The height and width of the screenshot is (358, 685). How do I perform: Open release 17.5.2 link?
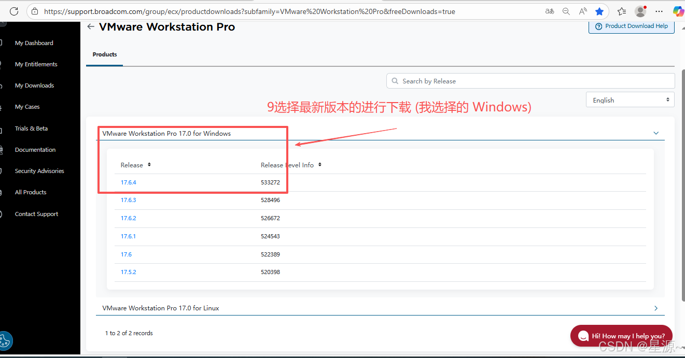tap(128, 272)
